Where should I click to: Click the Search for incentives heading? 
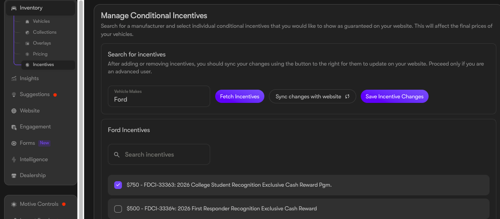pos(136,55)
